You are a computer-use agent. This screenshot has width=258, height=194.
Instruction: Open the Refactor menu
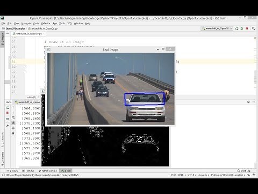(46, 23)
